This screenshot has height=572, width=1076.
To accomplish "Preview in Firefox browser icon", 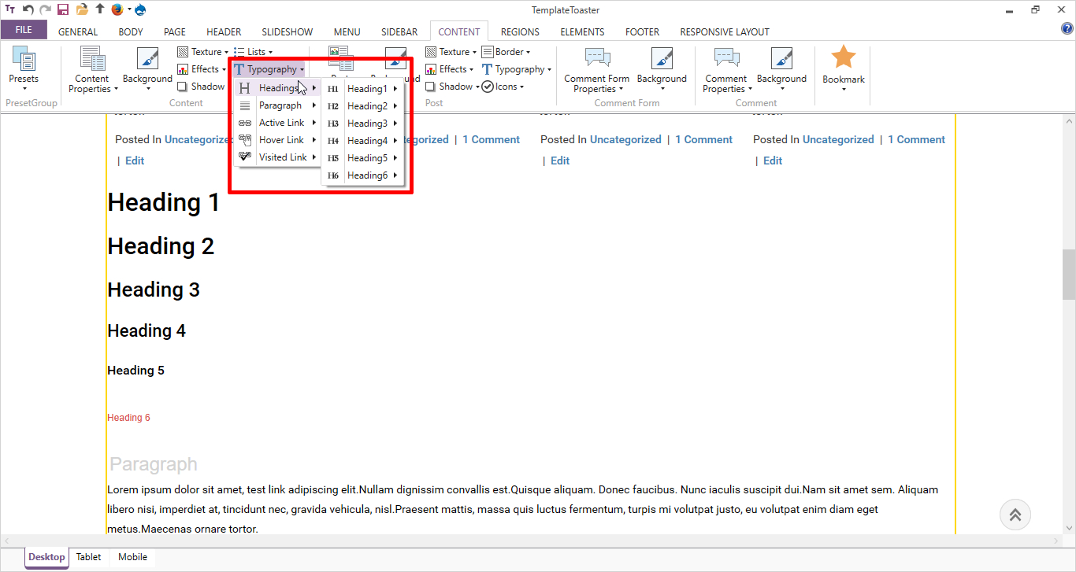I will click(x=117, y=9).
